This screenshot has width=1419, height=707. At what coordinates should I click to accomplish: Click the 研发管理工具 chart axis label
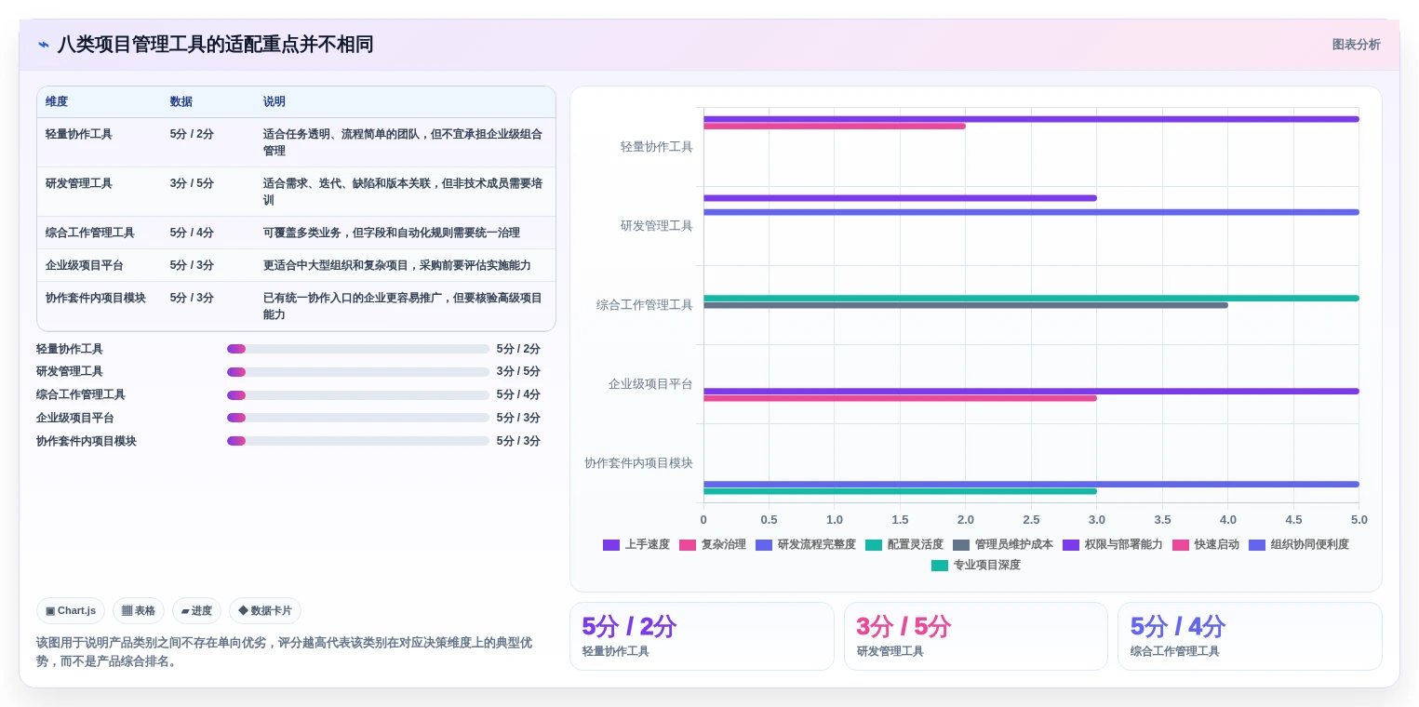click(657, 226)
